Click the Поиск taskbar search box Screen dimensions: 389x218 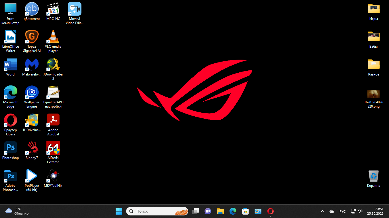[157, 211]
